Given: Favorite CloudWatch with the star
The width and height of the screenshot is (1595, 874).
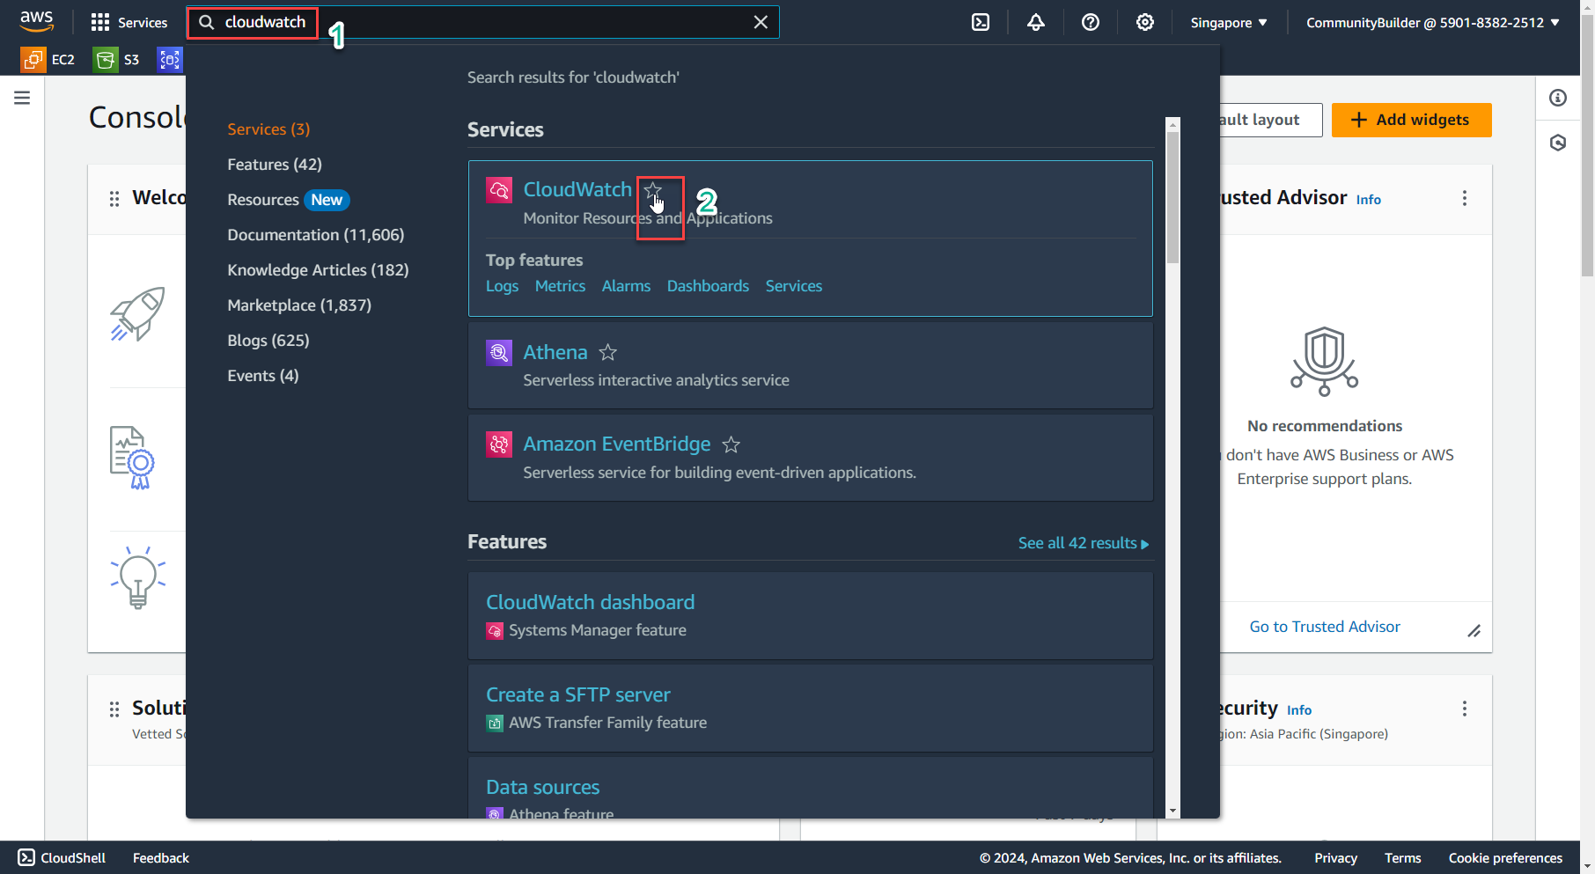Looking at the screenshot, I should pyautogui.click(x=652, y=190).
